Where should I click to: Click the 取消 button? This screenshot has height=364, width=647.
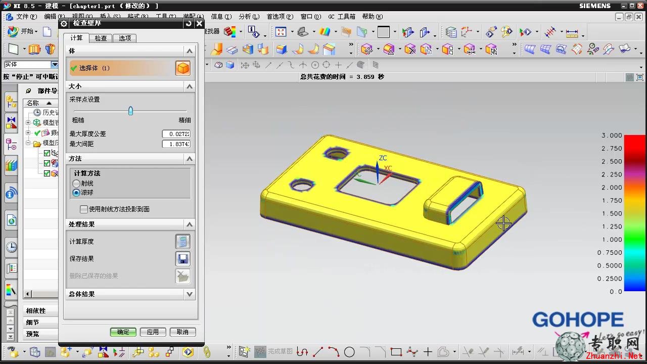click(x=182, y=332)
